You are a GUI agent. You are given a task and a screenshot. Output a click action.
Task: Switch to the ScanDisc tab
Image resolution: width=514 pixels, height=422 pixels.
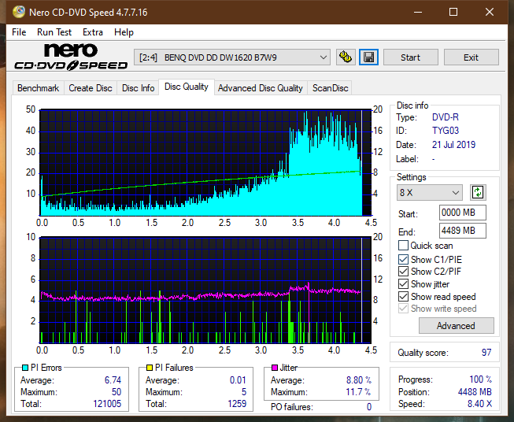tap(330, 88)
